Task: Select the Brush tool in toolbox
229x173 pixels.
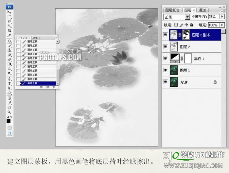Action: coord(9,46)
